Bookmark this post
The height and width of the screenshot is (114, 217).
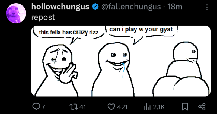pos(185,107)
